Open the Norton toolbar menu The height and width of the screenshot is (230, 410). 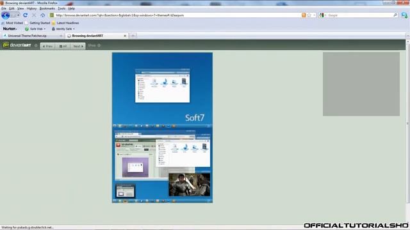(x=10, y=29)
